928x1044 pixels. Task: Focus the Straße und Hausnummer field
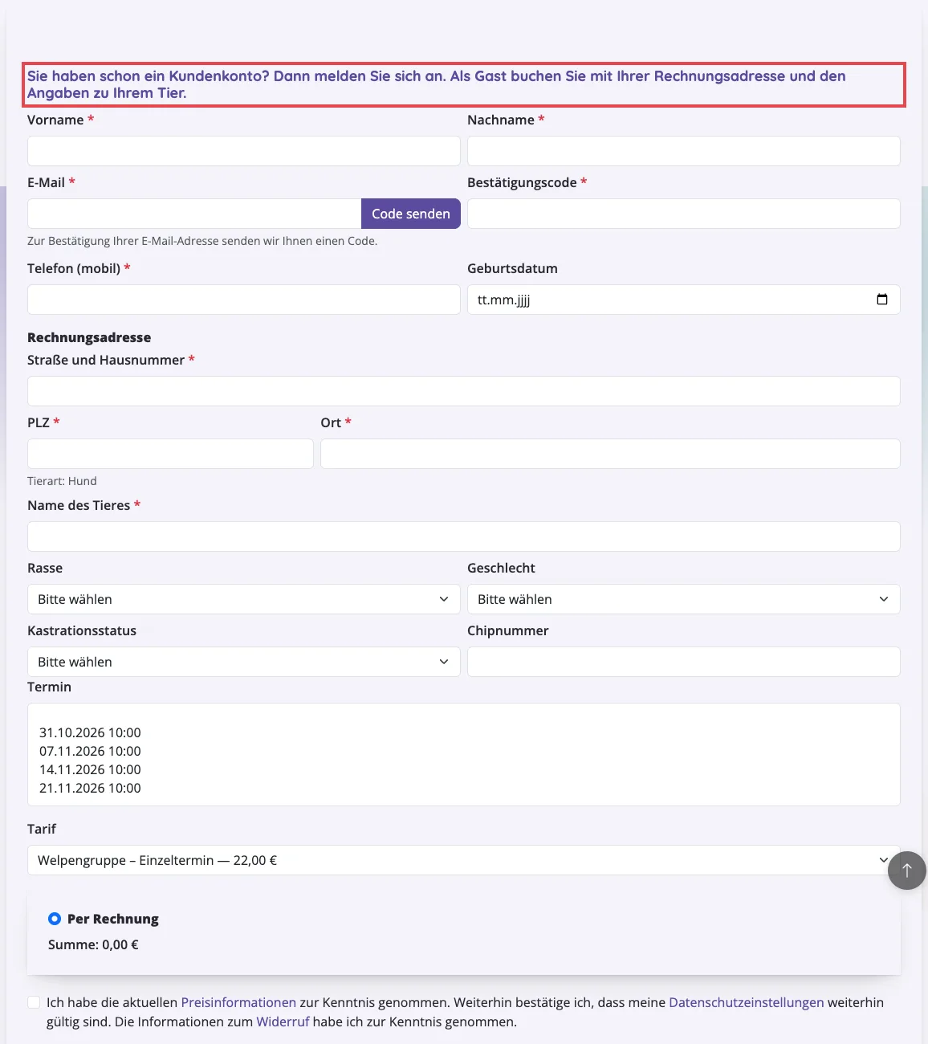point(464,391)
